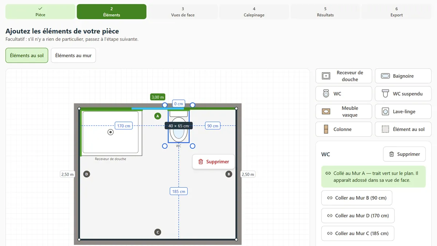Screen dimensions: 437x246
Task: Return to completed Pièce step
Action: [x=40, y=12]
